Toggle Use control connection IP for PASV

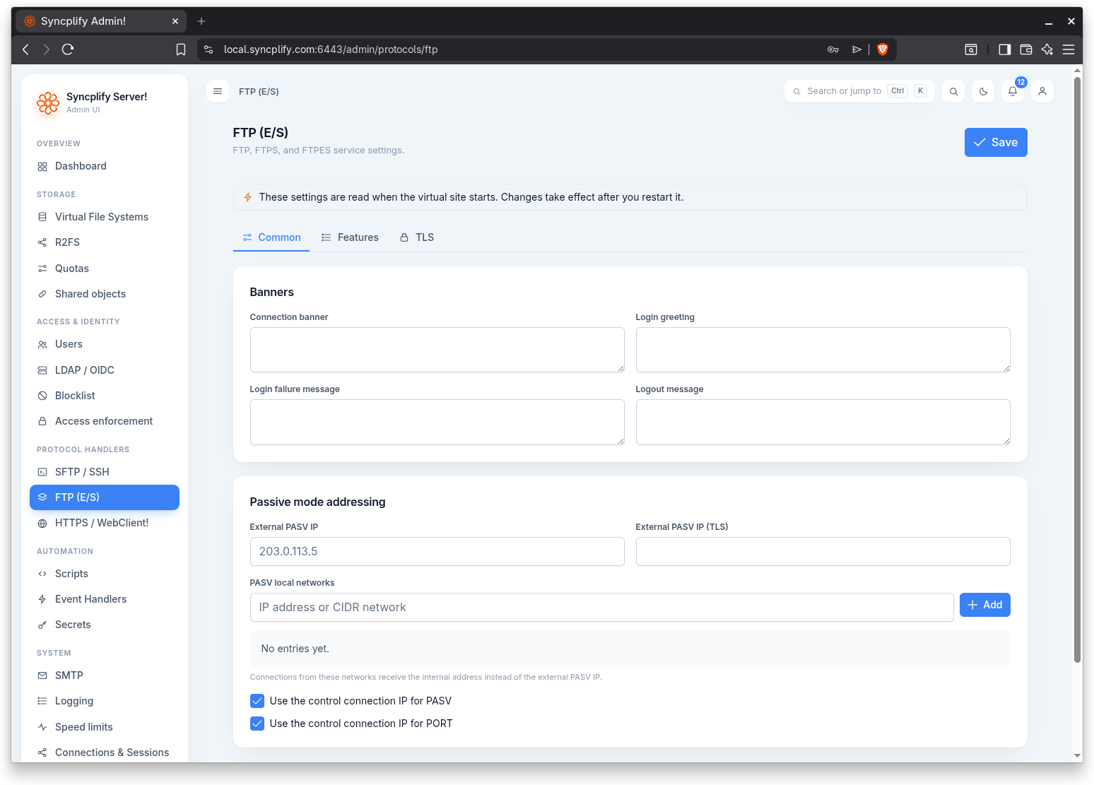click(x=257, y=701)
